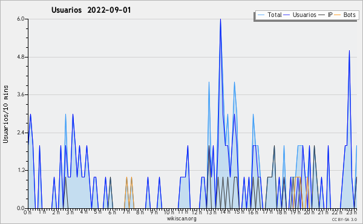Click the 'Usuarios' legend label
The image size is (363, 224).
[x=304, y=15]
